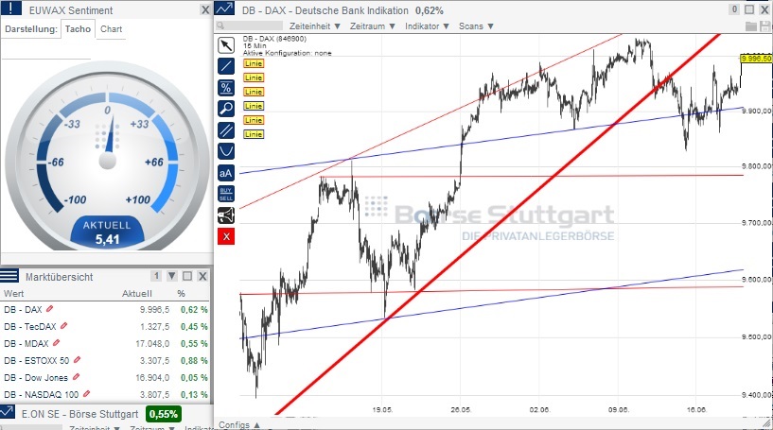The height and width of the screenshot is (430, 773).
Task: Select the curve arc drawing tool
Action: point(226,151)
